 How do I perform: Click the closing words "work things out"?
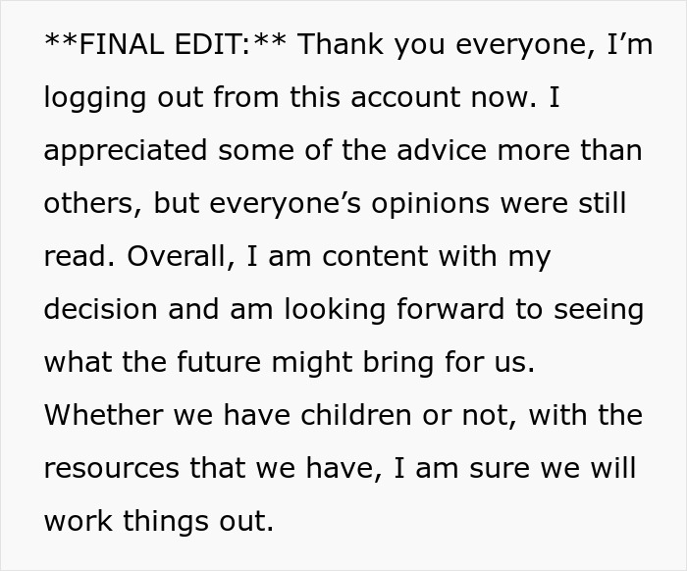pyautogui.click(x=159, y=522)
